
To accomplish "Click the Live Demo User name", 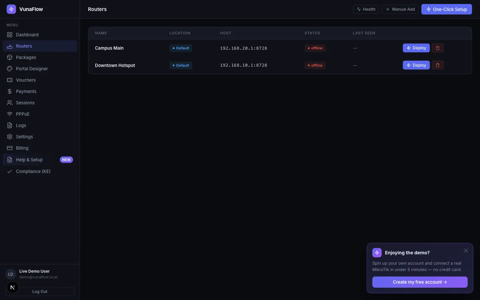I will pos(34,271).
